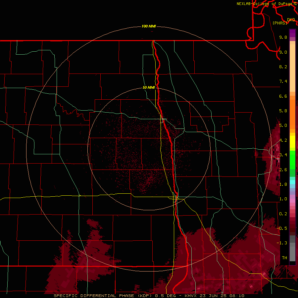The image size is (298, 298).
Task: Click the "7.4" value on the color scale
Action: (283, 81)
